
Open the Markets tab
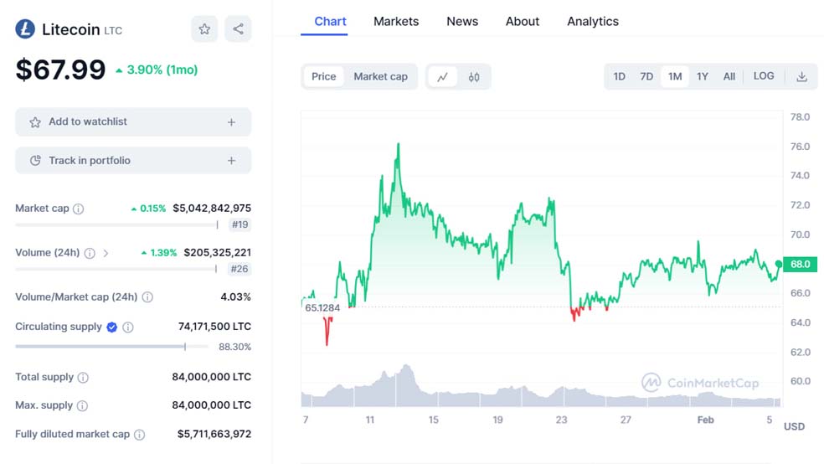click(396, 22)
